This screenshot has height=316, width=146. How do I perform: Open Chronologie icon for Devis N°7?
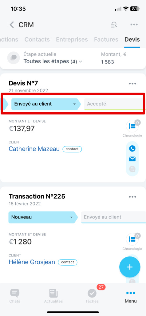[132, 126]
